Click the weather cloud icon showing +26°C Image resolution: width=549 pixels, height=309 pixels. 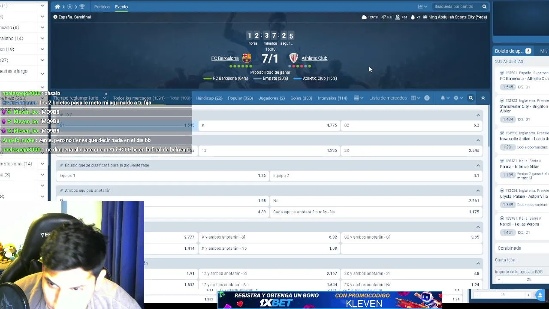[364, 17]
